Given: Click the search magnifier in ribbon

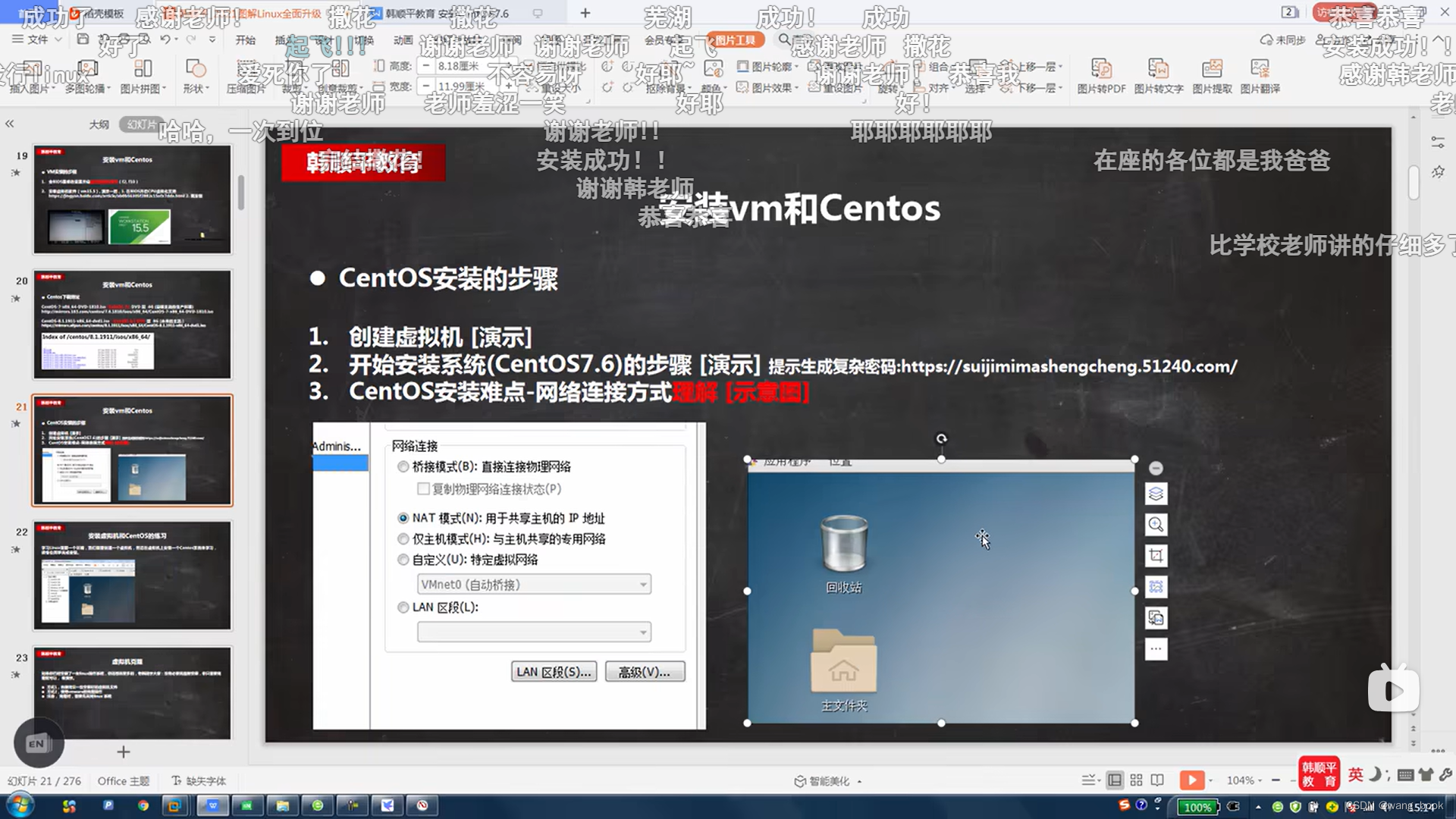Looking at the screenshot, I should coord(784,39).
